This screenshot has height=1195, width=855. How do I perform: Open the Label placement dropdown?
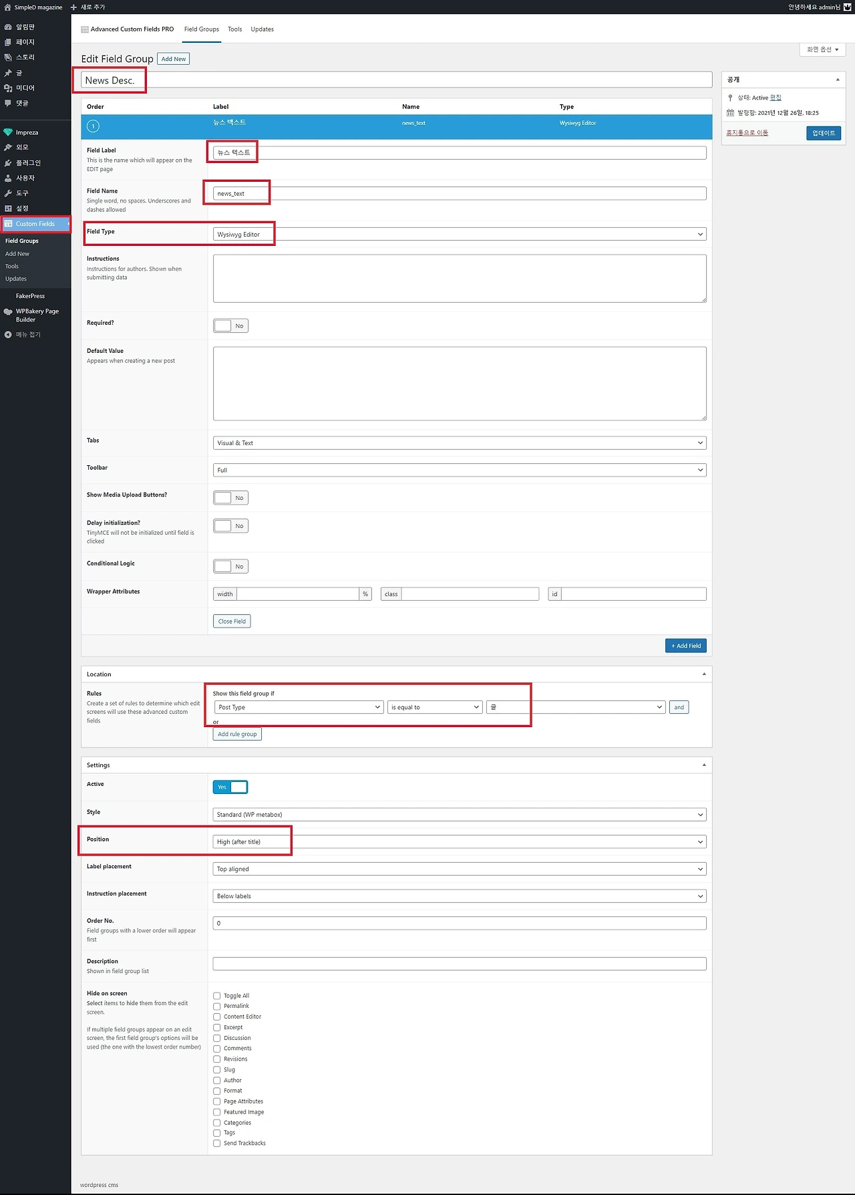(x=460, y=870)
